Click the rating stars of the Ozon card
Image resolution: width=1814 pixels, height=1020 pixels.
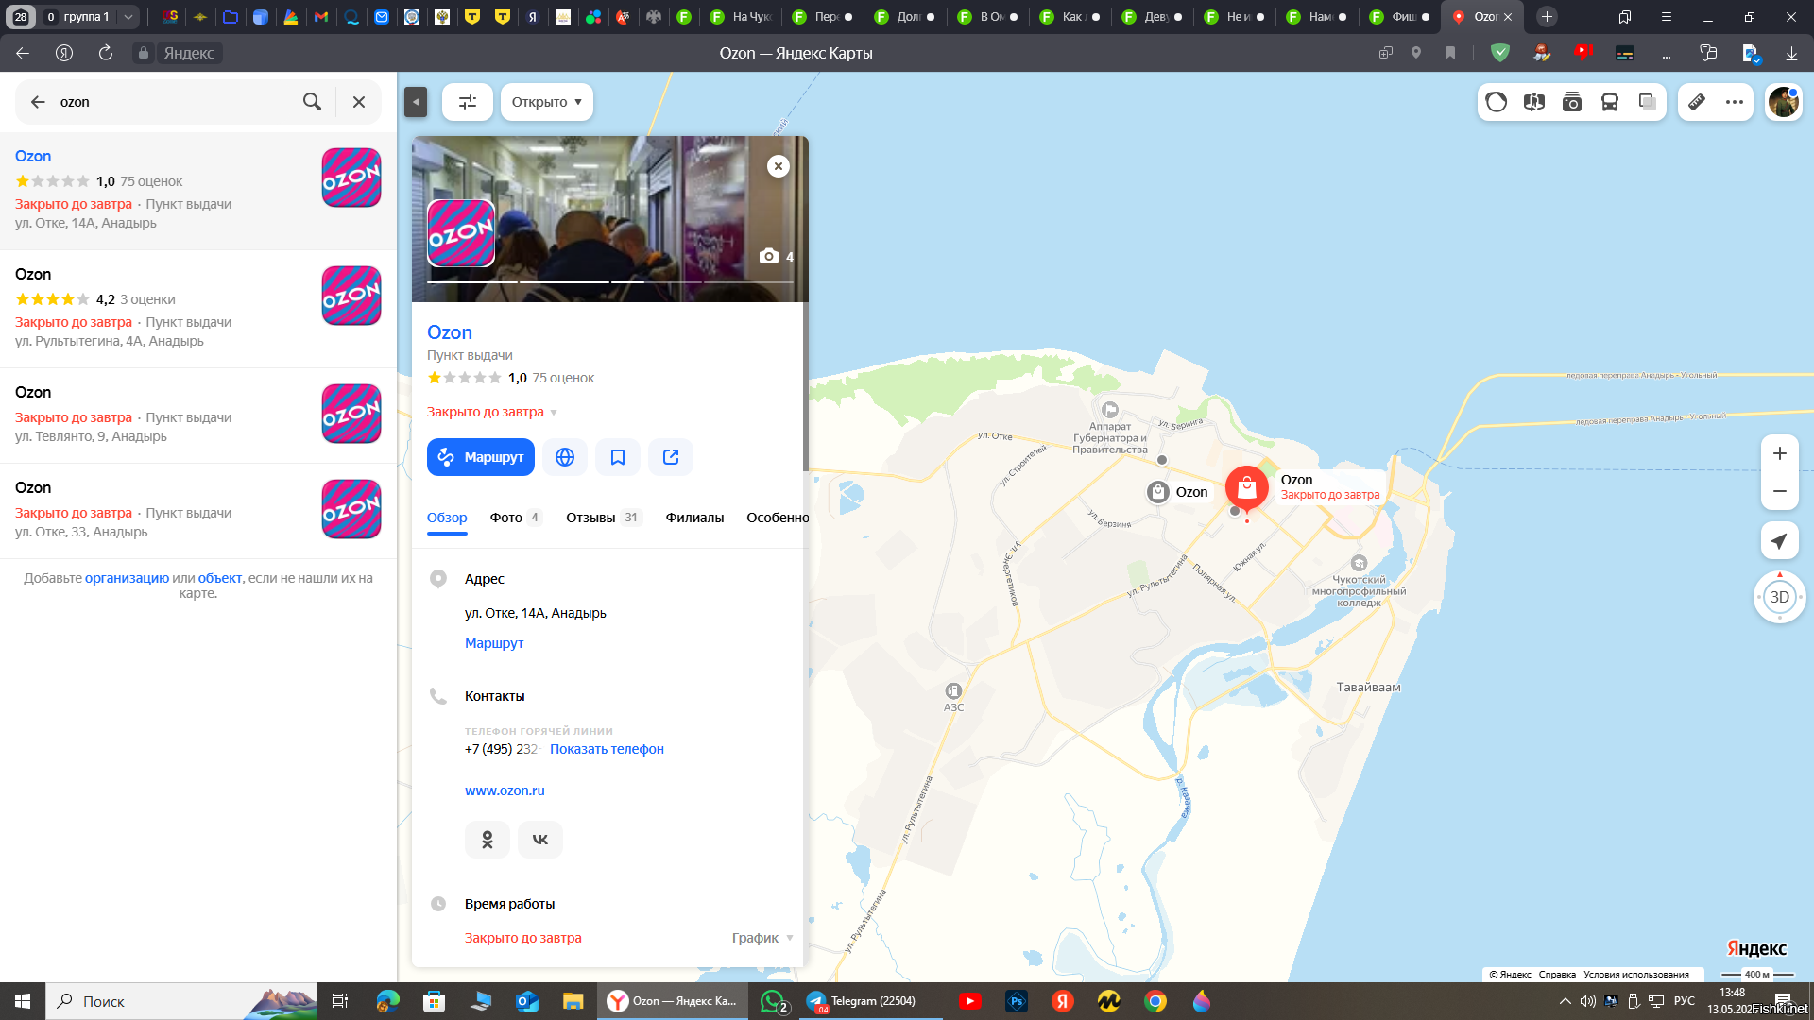pos(464,378)
